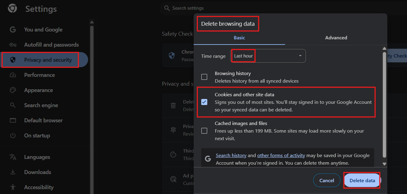407x194 pixels.
Task: Uncheck Cookies and other site data
Action: (x=204, y=102)
